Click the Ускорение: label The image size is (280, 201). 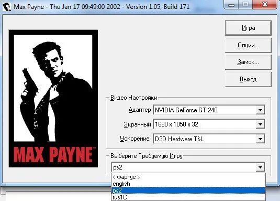coord(135,139)
